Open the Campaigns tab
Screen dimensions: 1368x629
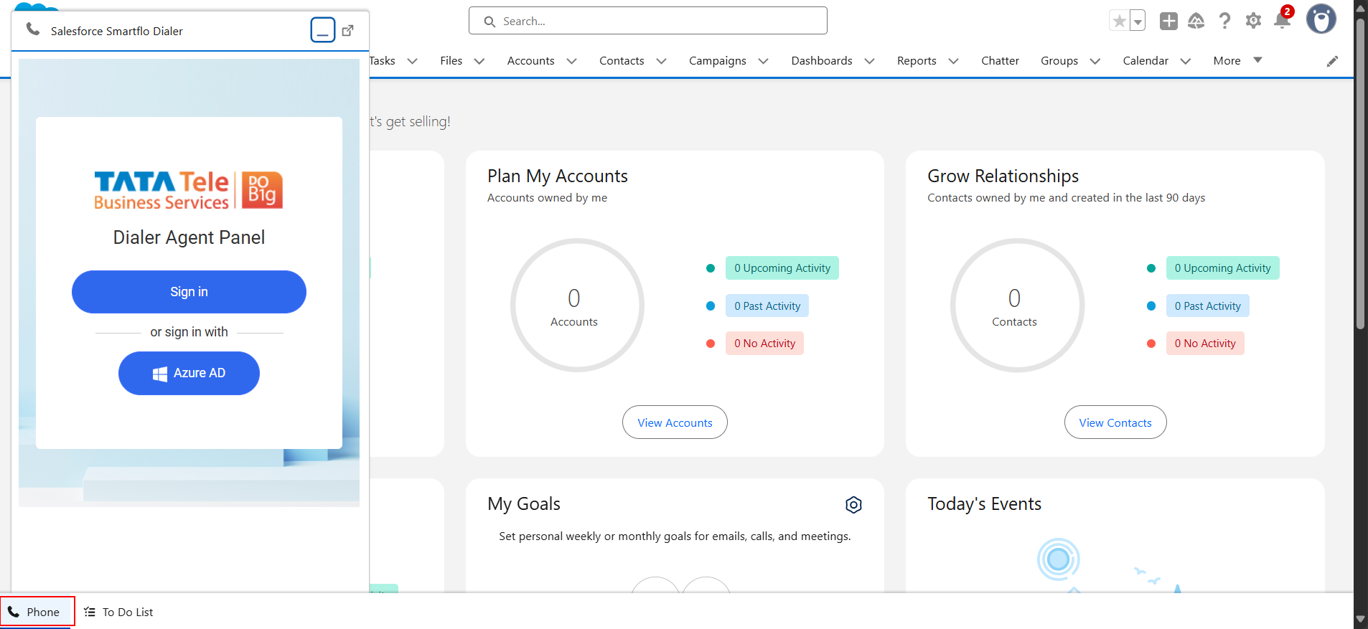click(717, 61)
